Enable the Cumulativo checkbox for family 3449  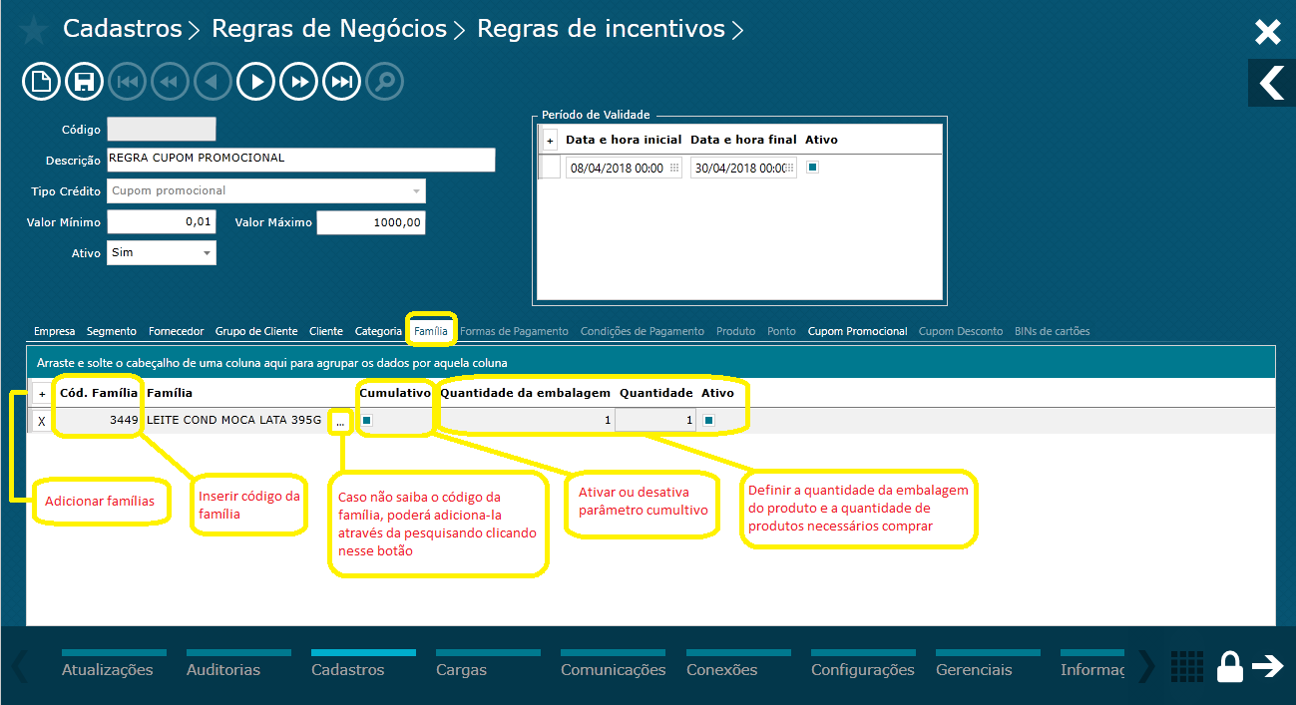pyautogui.click(x=366, y=420)
